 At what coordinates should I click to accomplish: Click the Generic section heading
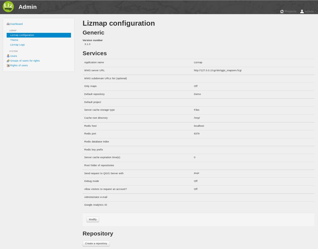point(93,33)
